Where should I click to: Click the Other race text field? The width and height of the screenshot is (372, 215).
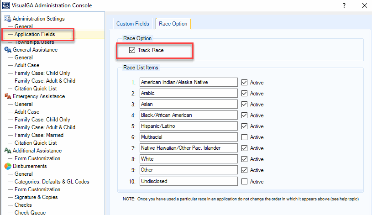(x=189, y=170)
